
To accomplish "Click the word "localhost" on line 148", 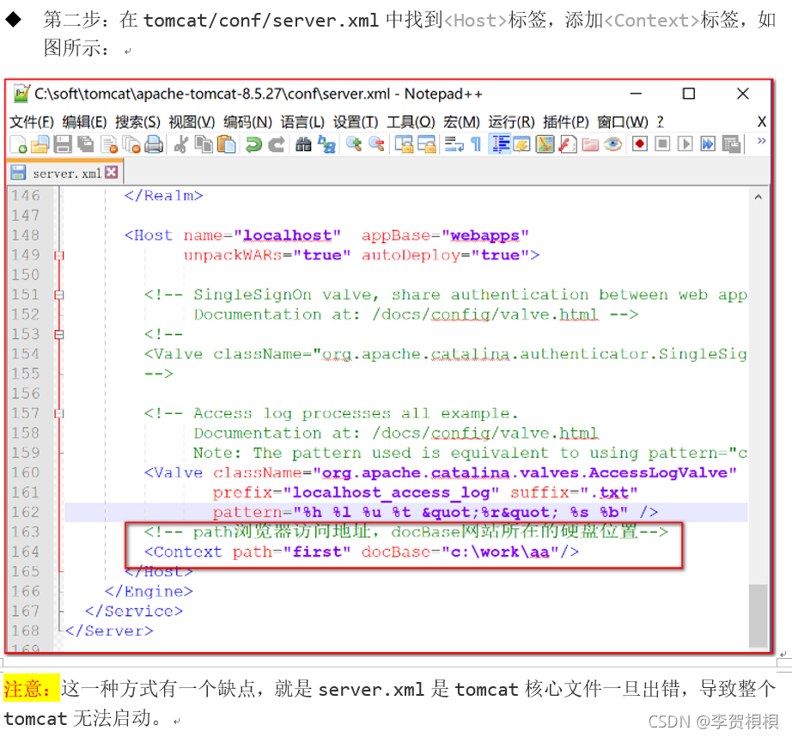I will click(288, 235).
